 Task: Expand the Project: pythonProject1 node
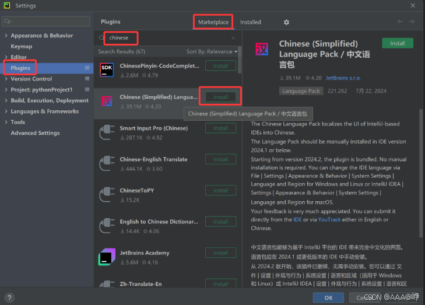(6, 90)
